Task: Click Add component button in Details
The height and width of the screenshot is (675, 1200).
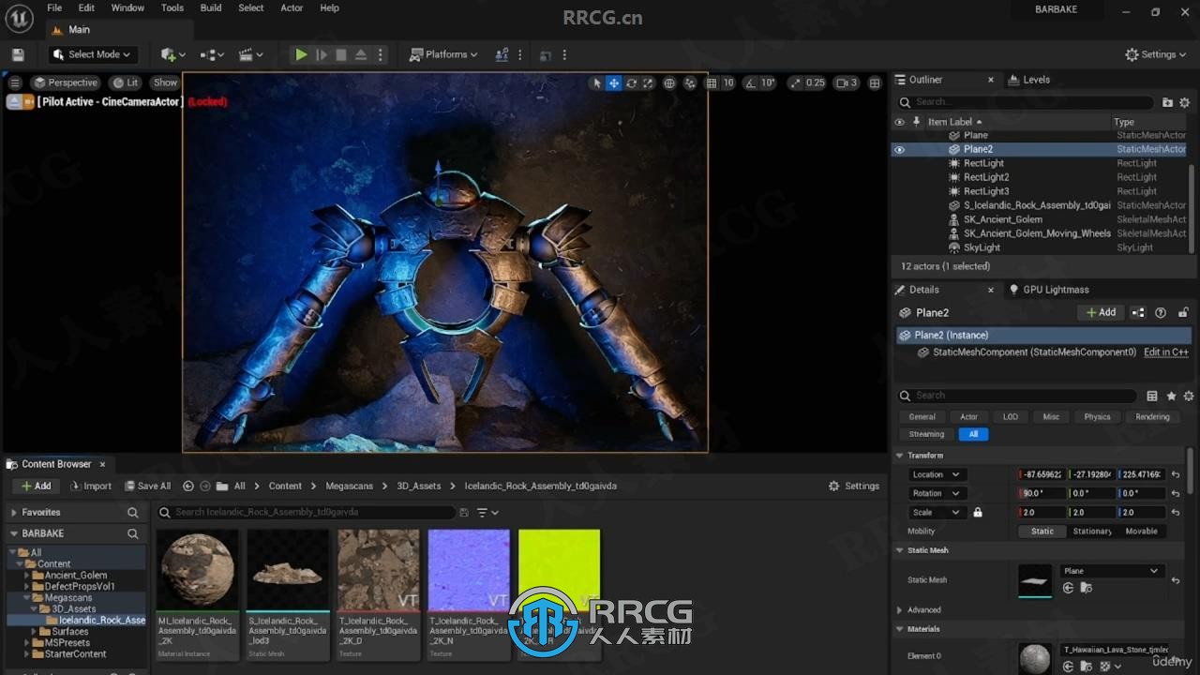Action: coord(1100,312)
